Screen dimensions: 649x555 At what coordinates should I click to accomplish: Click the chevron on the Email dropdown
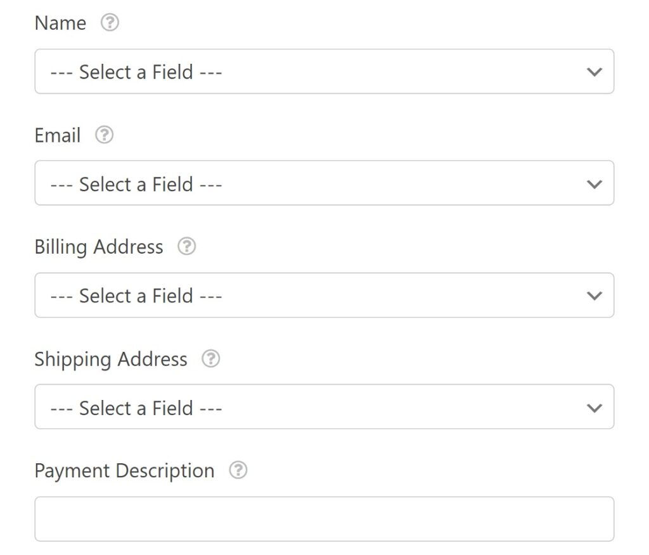[594, 184]
